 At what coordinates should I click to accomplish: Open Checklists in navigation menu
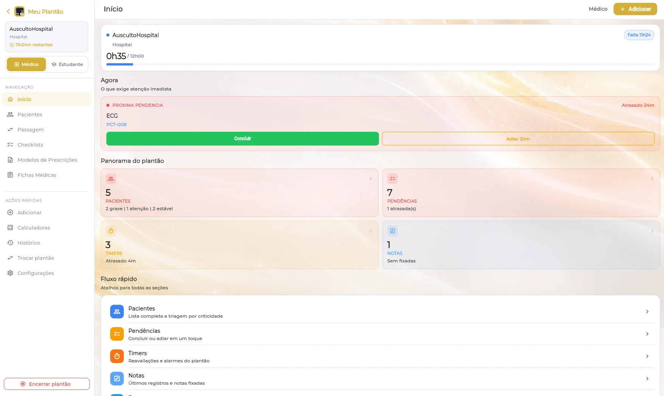click(x=47, y=145)
